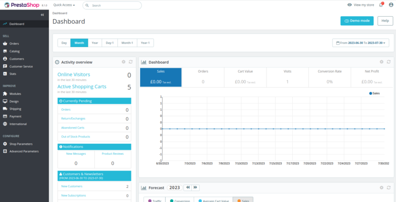This screenshot has height=202, width=396.
Task: Select the Year-1 period tab
Action: [x=145, y=43]
